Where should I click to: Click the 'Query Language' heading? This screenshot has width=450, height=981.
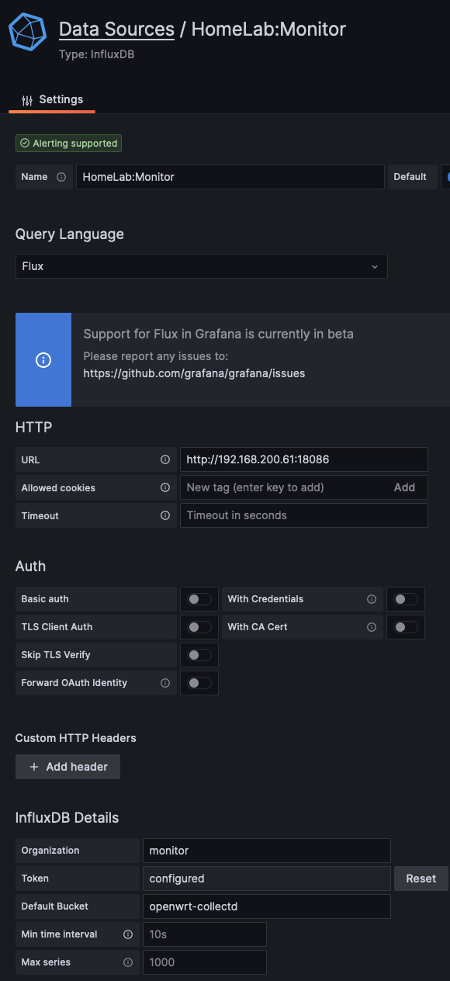(x=70, y=234)
